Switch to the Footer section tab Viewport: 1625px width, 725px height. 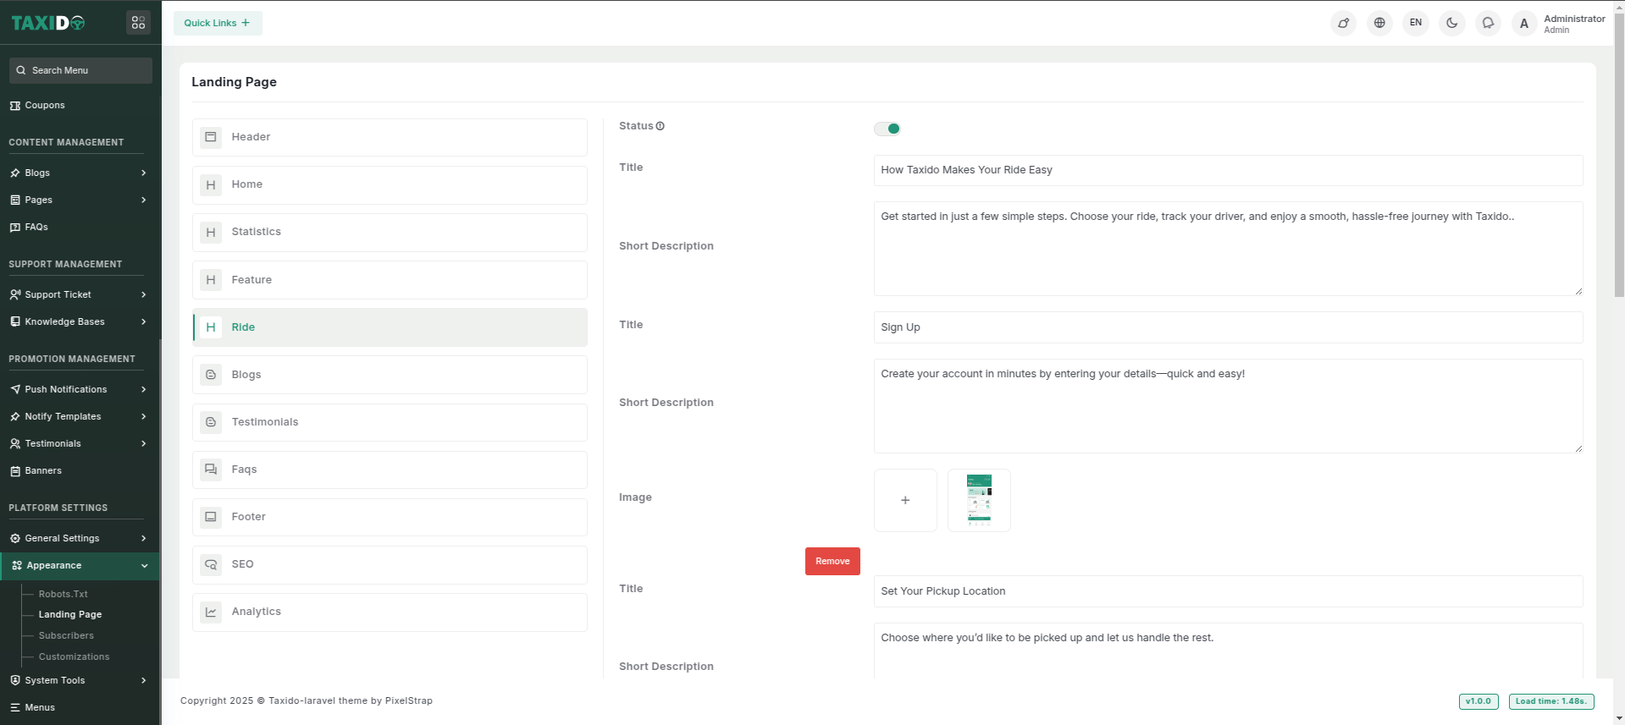pyautogui.click(x=390, y=517)
